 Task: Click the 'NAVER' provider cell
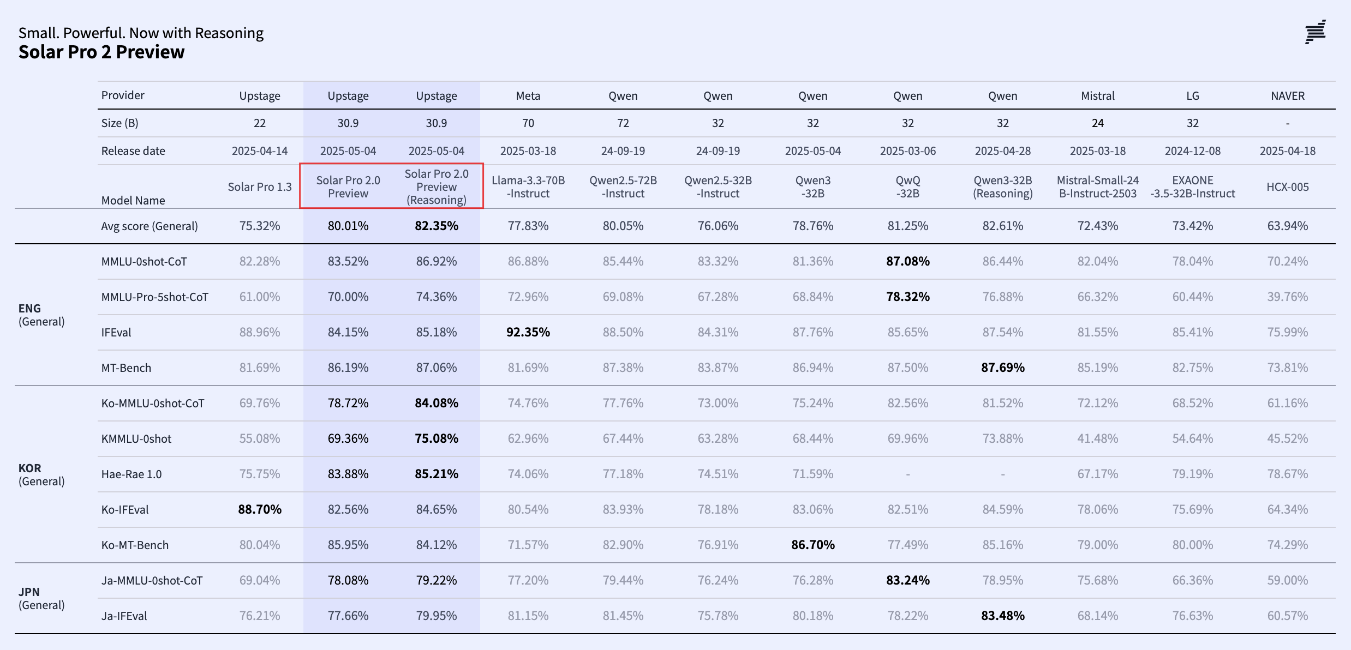[x=1288, y=96]
